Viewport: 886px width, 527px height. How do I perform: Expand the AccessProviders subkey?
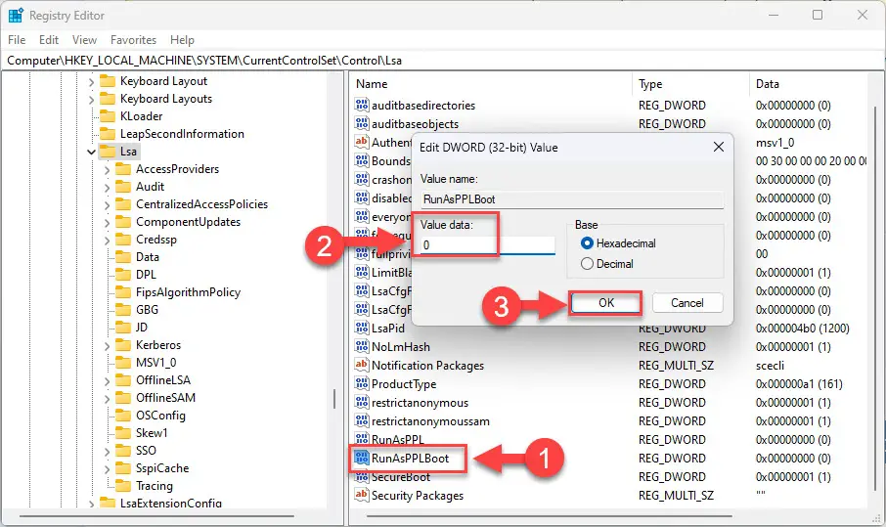point(107,169)
